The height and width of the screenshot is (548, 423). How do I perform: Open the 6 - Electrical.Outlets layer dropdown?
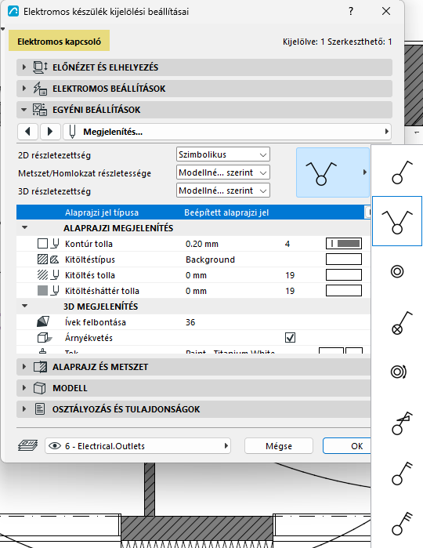coord(138,446)
